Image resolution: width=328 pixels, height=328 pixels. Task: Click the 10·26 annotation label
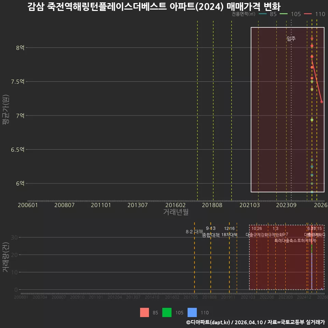coord(257,229)
